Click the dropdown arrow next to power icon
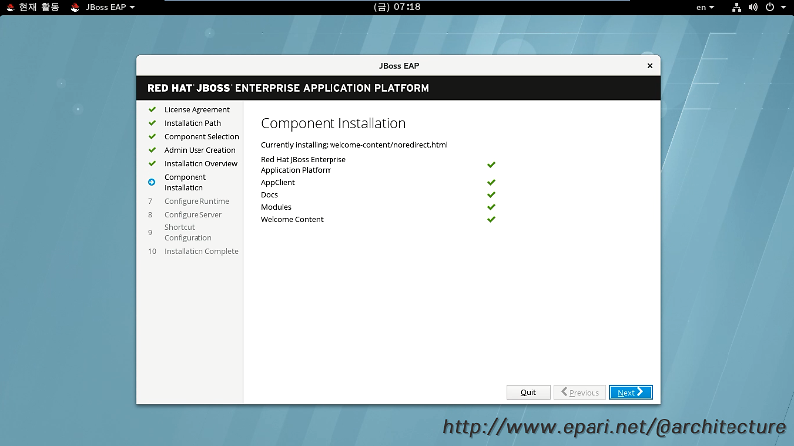This screenshot has width=794, height=446. tap(783, 7)
